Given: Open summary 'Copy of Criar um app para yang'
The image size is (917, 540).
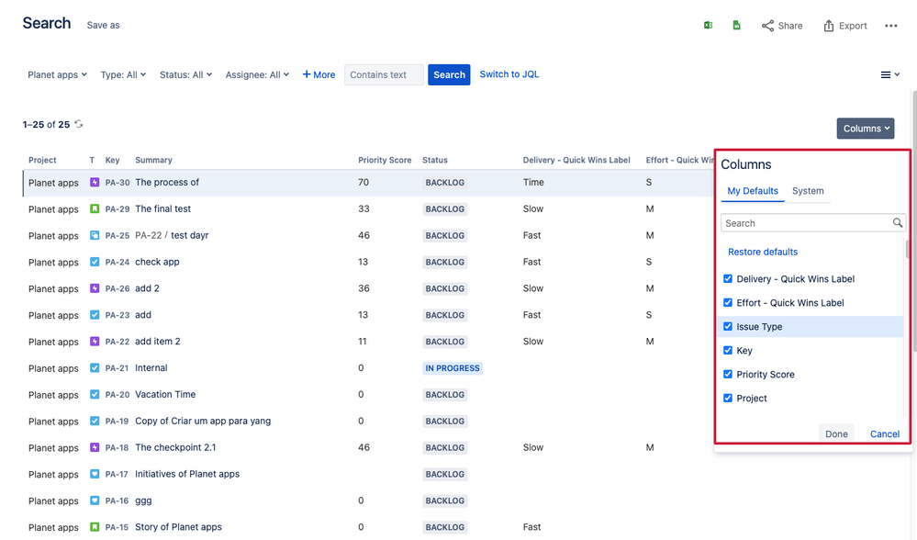Looking at the screenshot, I should click(x=202, y=421).
